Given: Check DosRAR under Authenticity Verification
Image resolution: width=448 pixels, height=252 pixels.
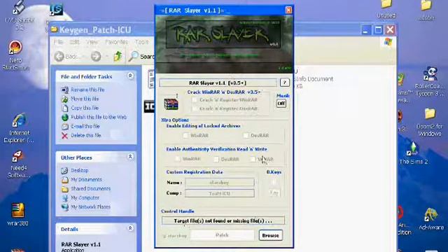Looking at the screenshot, I should pyautogui.click(x=216, y=159).
